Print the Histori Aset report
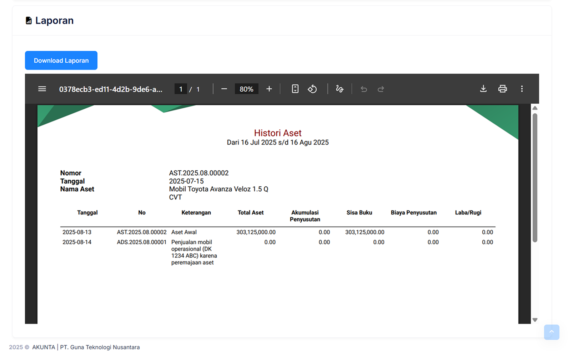 [x=502, y=89]
